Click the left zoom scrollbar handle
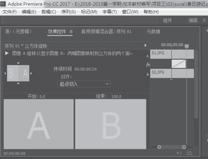 point(159,147)
